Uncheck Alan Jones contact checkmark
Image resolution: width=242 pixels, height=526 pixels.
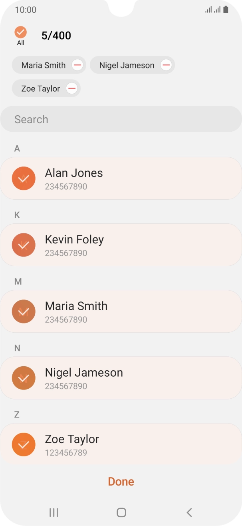24,178
